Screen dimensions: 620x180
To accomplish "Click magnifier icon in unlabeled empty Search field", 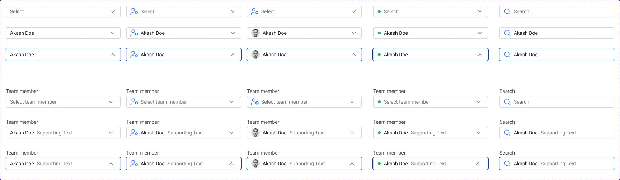I will click(x=507, y=11).
